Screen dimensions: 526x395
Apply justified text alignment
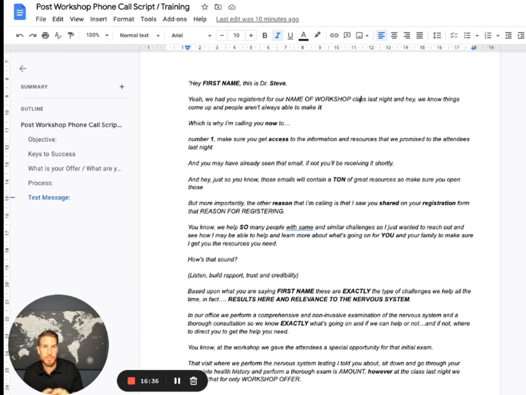coord(420,35)
